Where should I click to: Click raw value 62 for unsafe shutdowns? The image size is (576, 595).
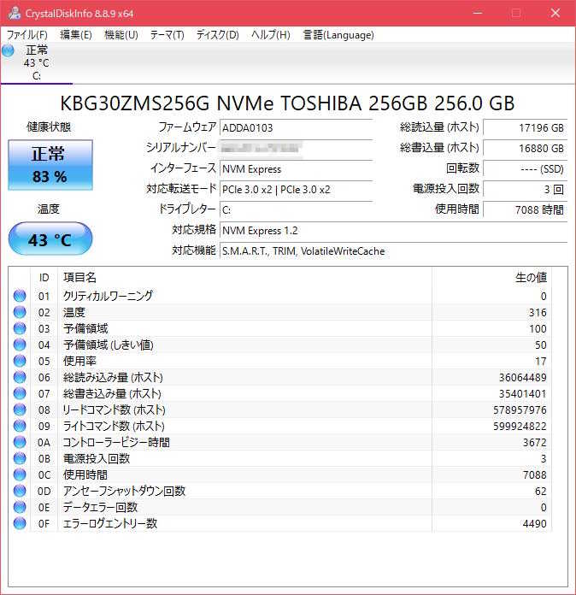(541, 492)
